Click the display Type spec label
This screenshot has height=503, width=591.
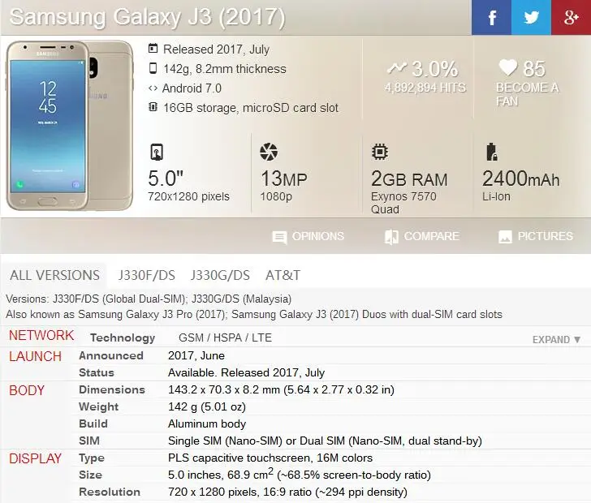coord(92,458)
